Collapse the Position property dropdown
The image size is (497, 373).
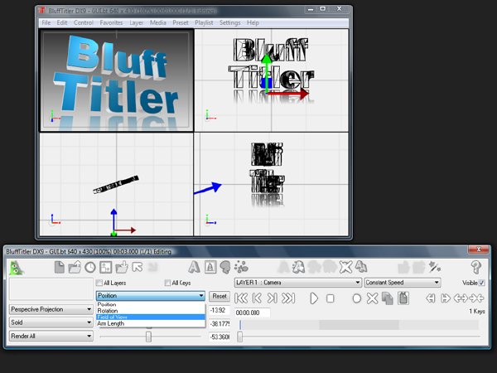151,296
